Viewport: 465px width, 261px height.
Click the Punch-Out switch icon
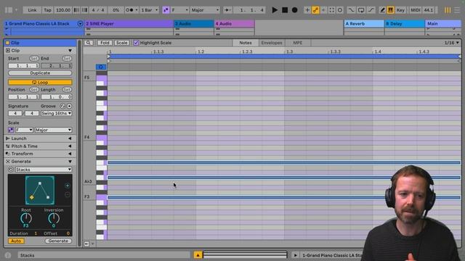pyautogui.click(x=371, y=10)
